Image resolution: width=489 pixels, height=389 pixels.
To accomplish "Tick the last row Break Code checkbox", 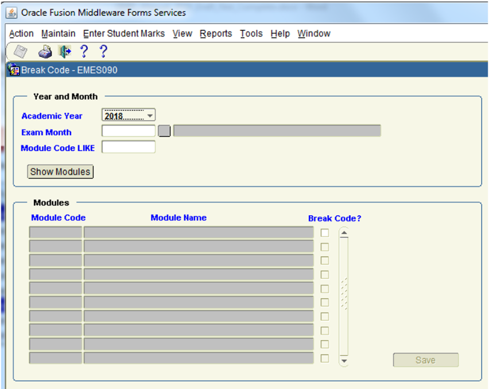I will [x=325, y=359].
